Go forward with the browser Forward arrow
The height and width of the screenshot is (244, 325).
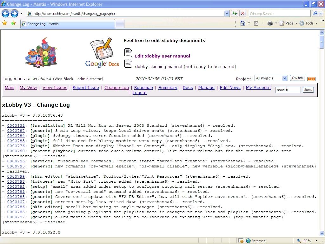click(x=14, y=14)
